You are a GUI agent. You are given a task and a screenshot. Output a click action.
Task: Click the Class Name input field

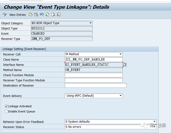point(94,59)
